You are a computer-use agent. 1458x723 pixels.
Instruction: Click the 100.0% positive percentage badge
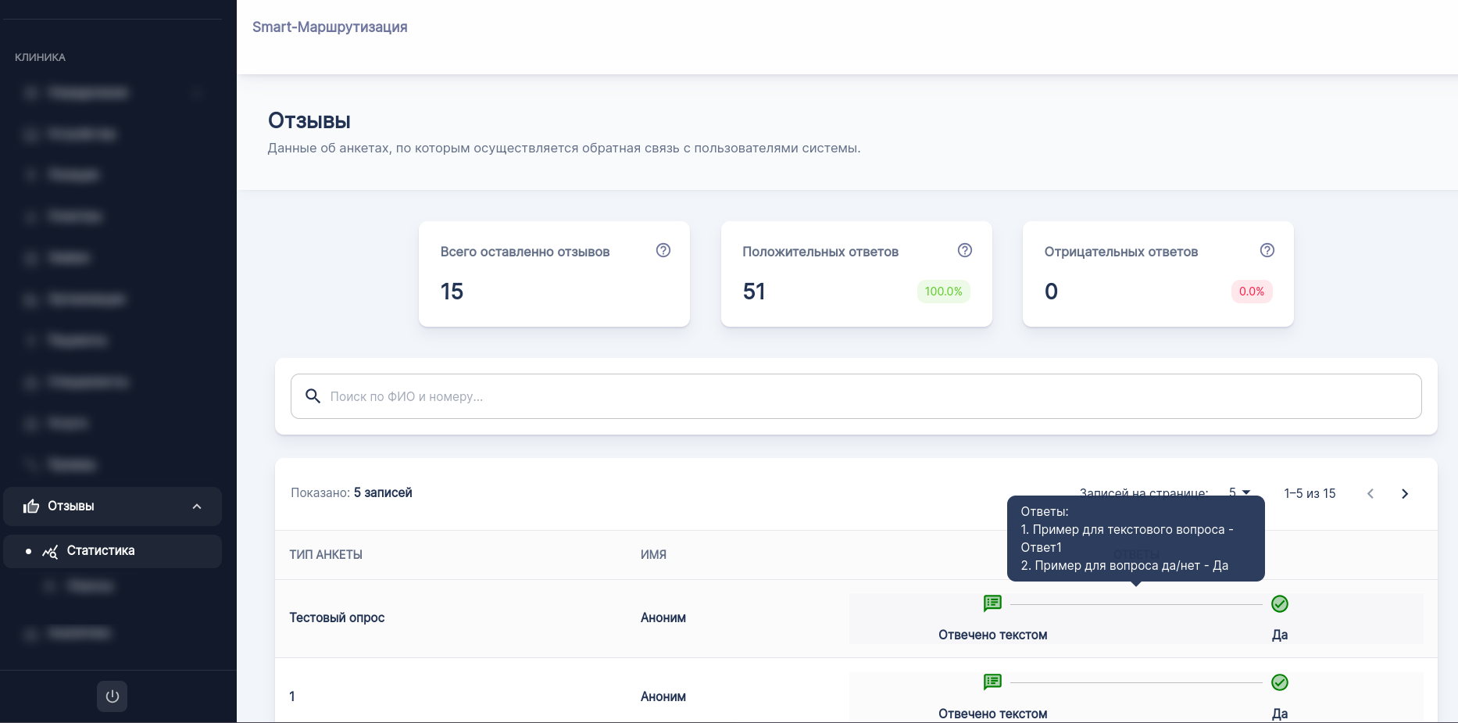(943, 292)
